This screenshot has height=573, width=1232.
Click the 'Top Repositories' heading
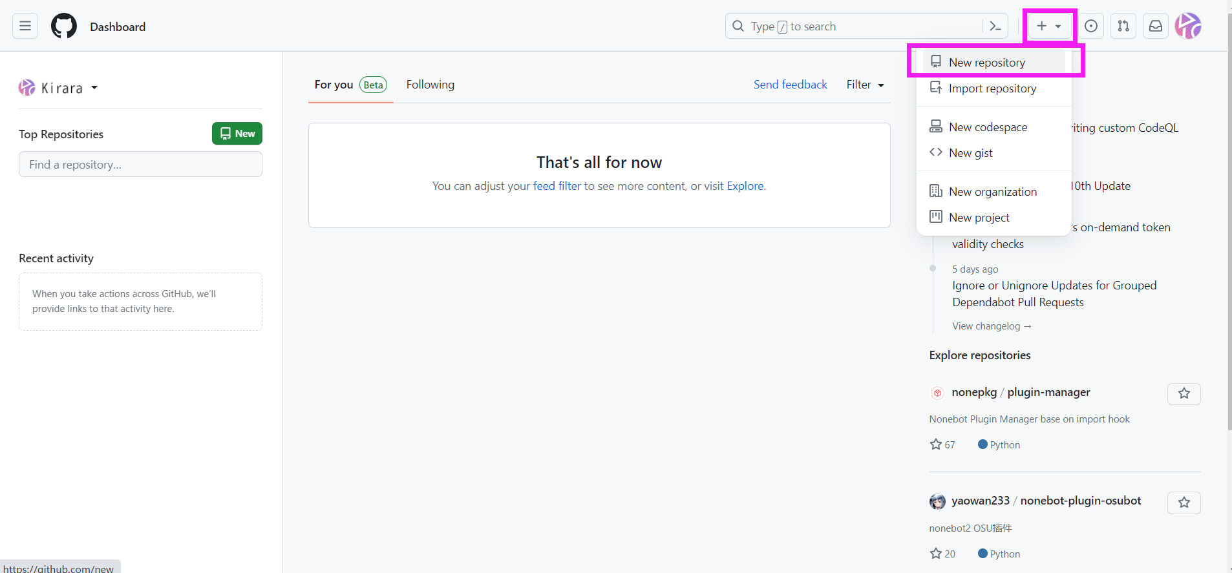pyautogui.click(x=61, y=134)
